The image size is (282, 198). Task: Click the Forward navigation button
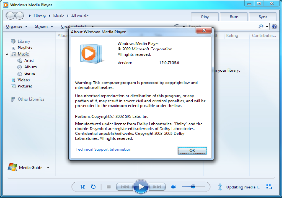[19, 16]
